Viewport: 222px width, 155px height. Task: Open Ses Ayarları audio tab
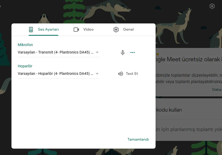[43, 29]
